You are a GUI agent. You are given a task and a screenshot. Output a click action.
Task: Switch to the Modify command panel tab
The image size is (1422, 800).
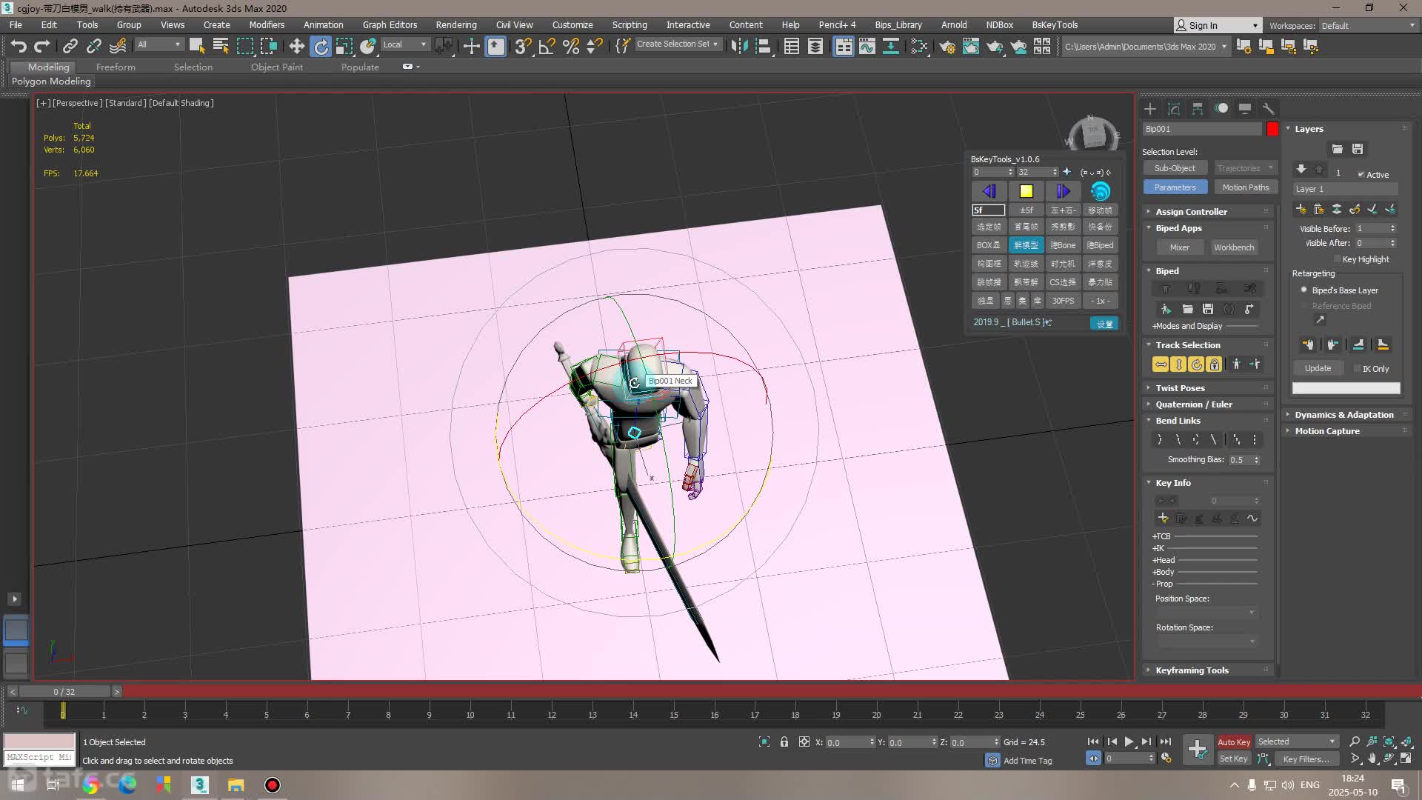(1174, 109)
